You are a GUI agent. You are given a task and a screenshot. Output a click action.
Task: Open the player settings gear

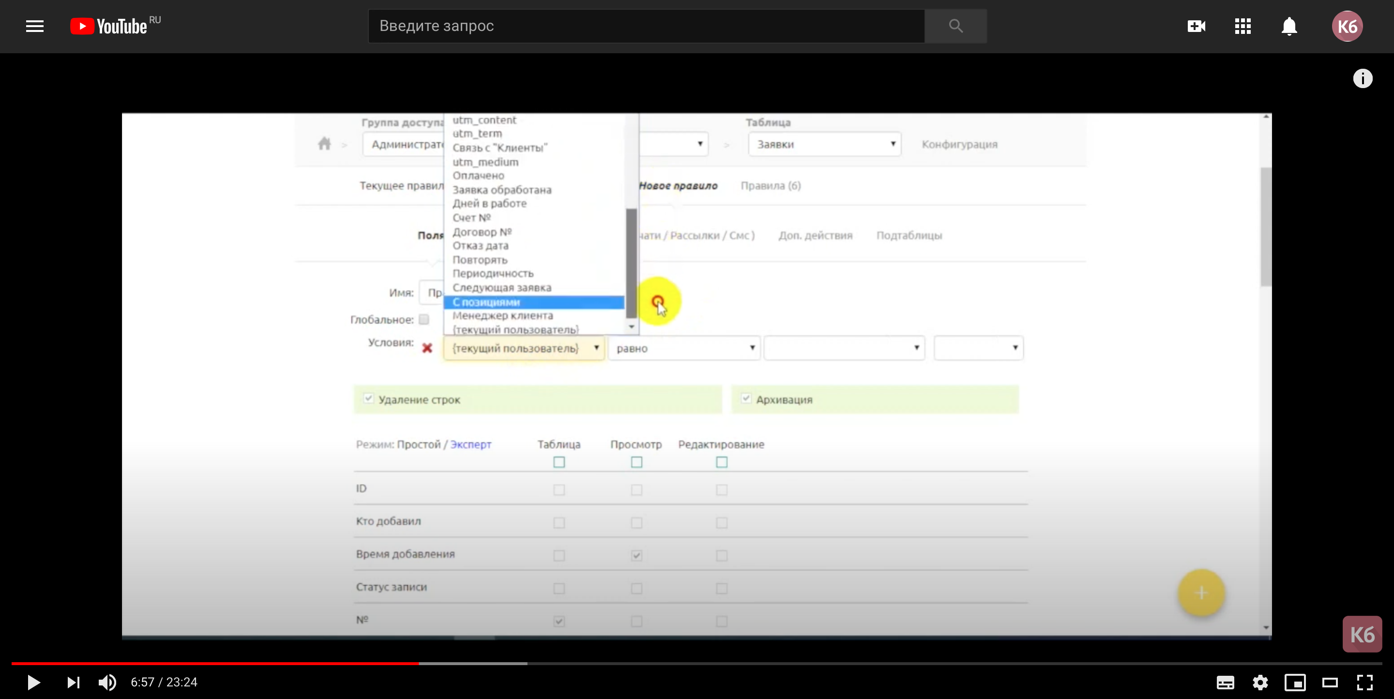(x=1260, y=683)
